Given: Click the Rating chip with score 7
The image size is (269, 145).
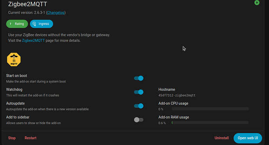Looking at the screenshot, I should [17, 24].
